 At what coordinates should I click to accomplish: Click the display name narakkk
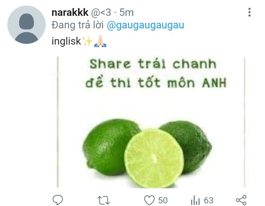point(70,13)
